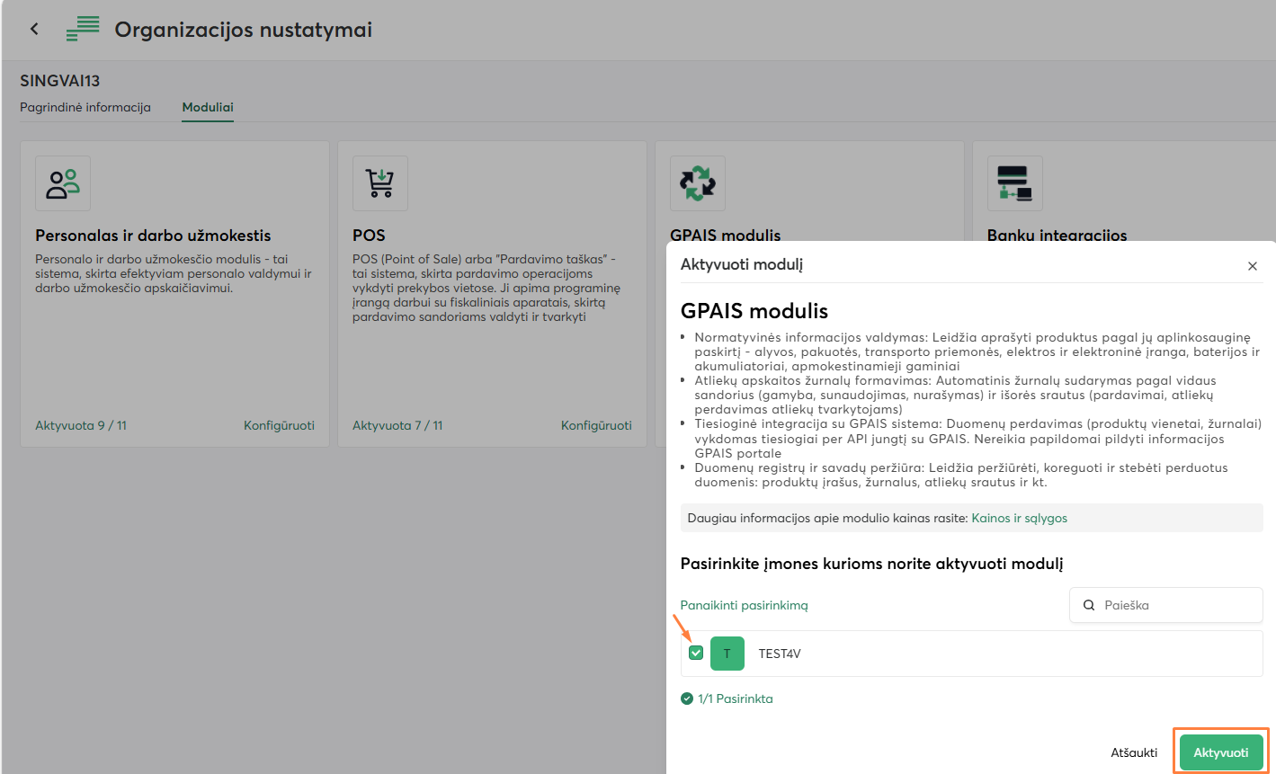Click the search magnifier icon
The image size is (1276, 774).
pyautogui.click(x=1089, y=606)
